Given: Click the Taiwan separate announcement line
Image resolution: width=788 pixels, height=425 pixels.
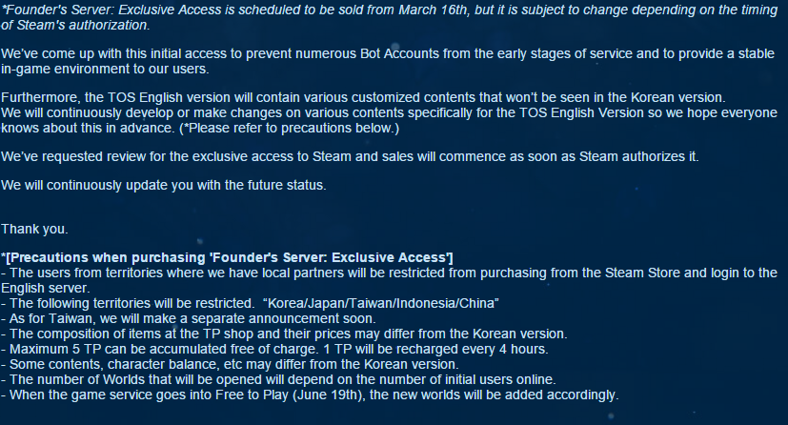Looking at the screenshot, I should point(189,318).
